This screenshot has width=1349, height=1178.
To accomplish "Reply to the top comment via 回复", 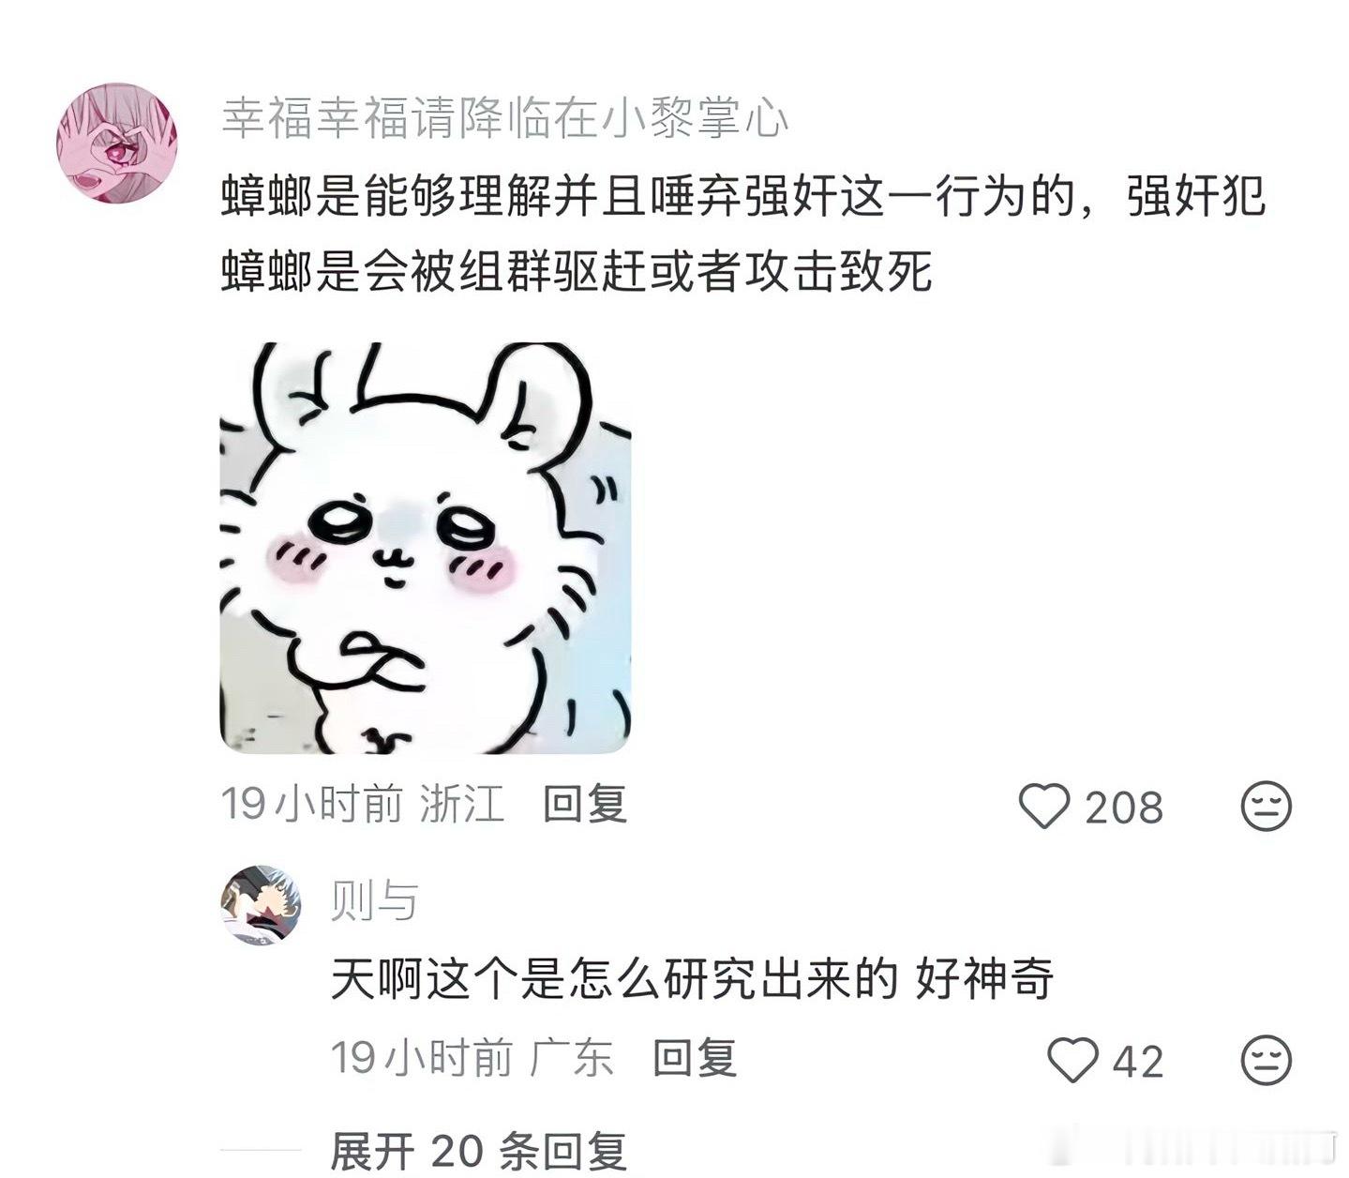I will (585, 805).
